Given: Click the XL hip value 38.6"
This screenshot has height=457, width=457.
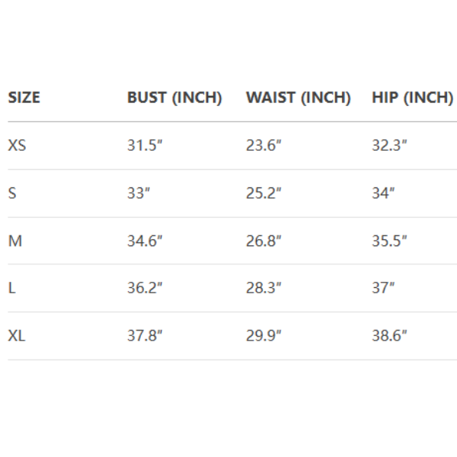Looking at the screenshot, I should (389, 335).
